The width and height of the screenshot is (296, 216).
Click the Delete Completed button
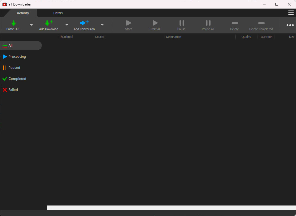pos(261,25)
